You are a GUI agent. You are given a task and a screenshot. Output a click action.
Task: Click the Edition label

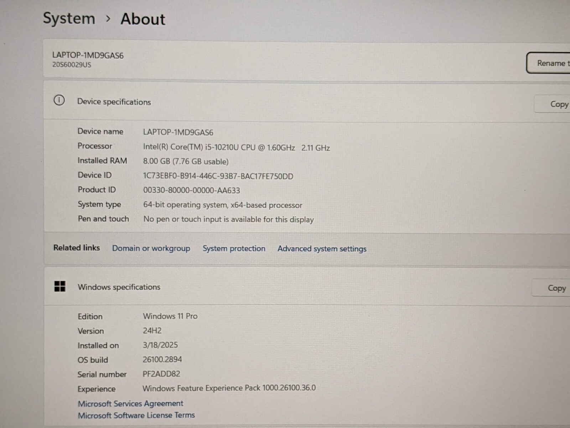tap(90, 316)
